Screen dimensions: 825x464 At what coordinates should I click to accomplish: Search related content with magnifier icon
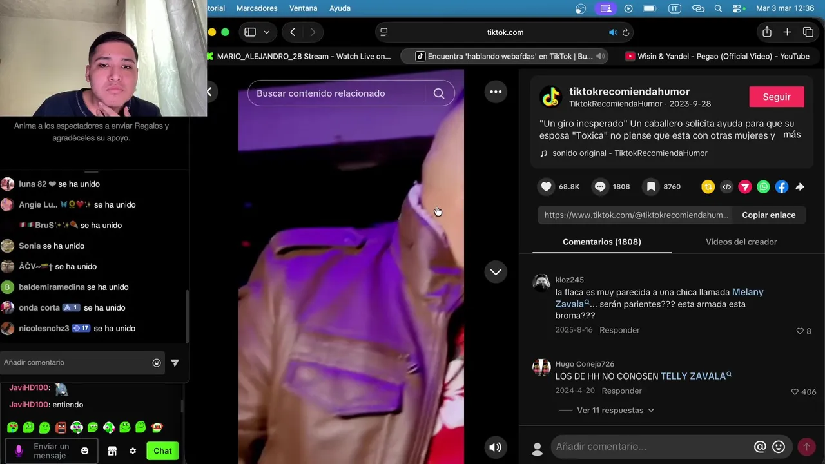(x=439, y=93)
